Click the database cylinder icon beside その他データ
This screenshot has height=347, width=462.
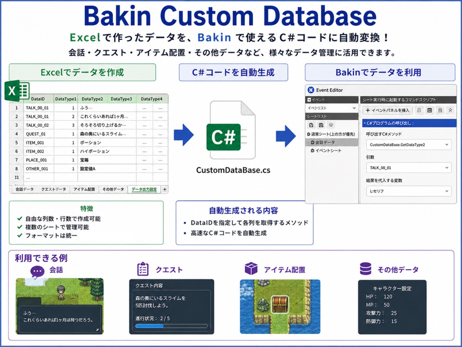tap(365, 268)
